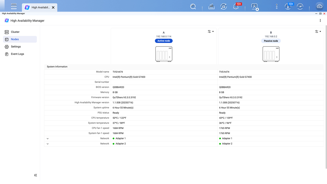Open the user account icon

point(255,7)
